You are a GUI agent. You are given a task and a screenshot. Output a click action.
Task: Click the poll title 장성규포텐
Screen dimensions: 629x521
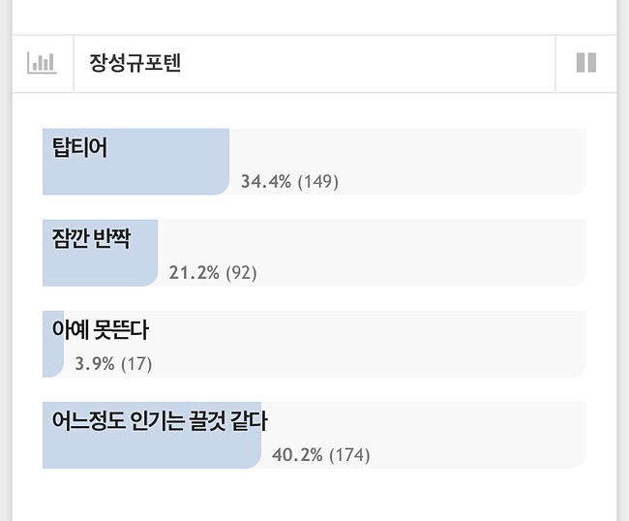(136, 64)
